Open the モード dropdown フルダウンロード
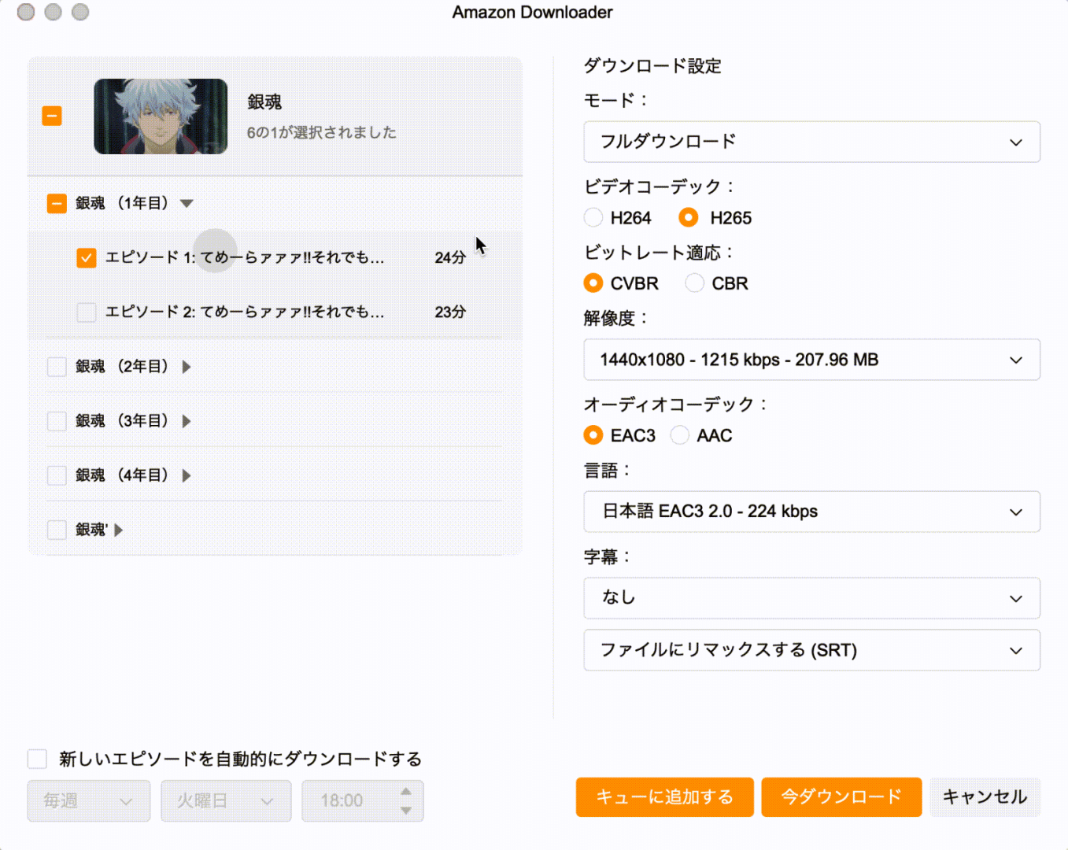The image size is (1068, 850). [811, 142]
